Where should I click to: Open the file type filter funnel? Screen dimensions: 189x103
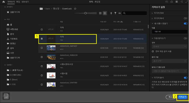point(115,13)
